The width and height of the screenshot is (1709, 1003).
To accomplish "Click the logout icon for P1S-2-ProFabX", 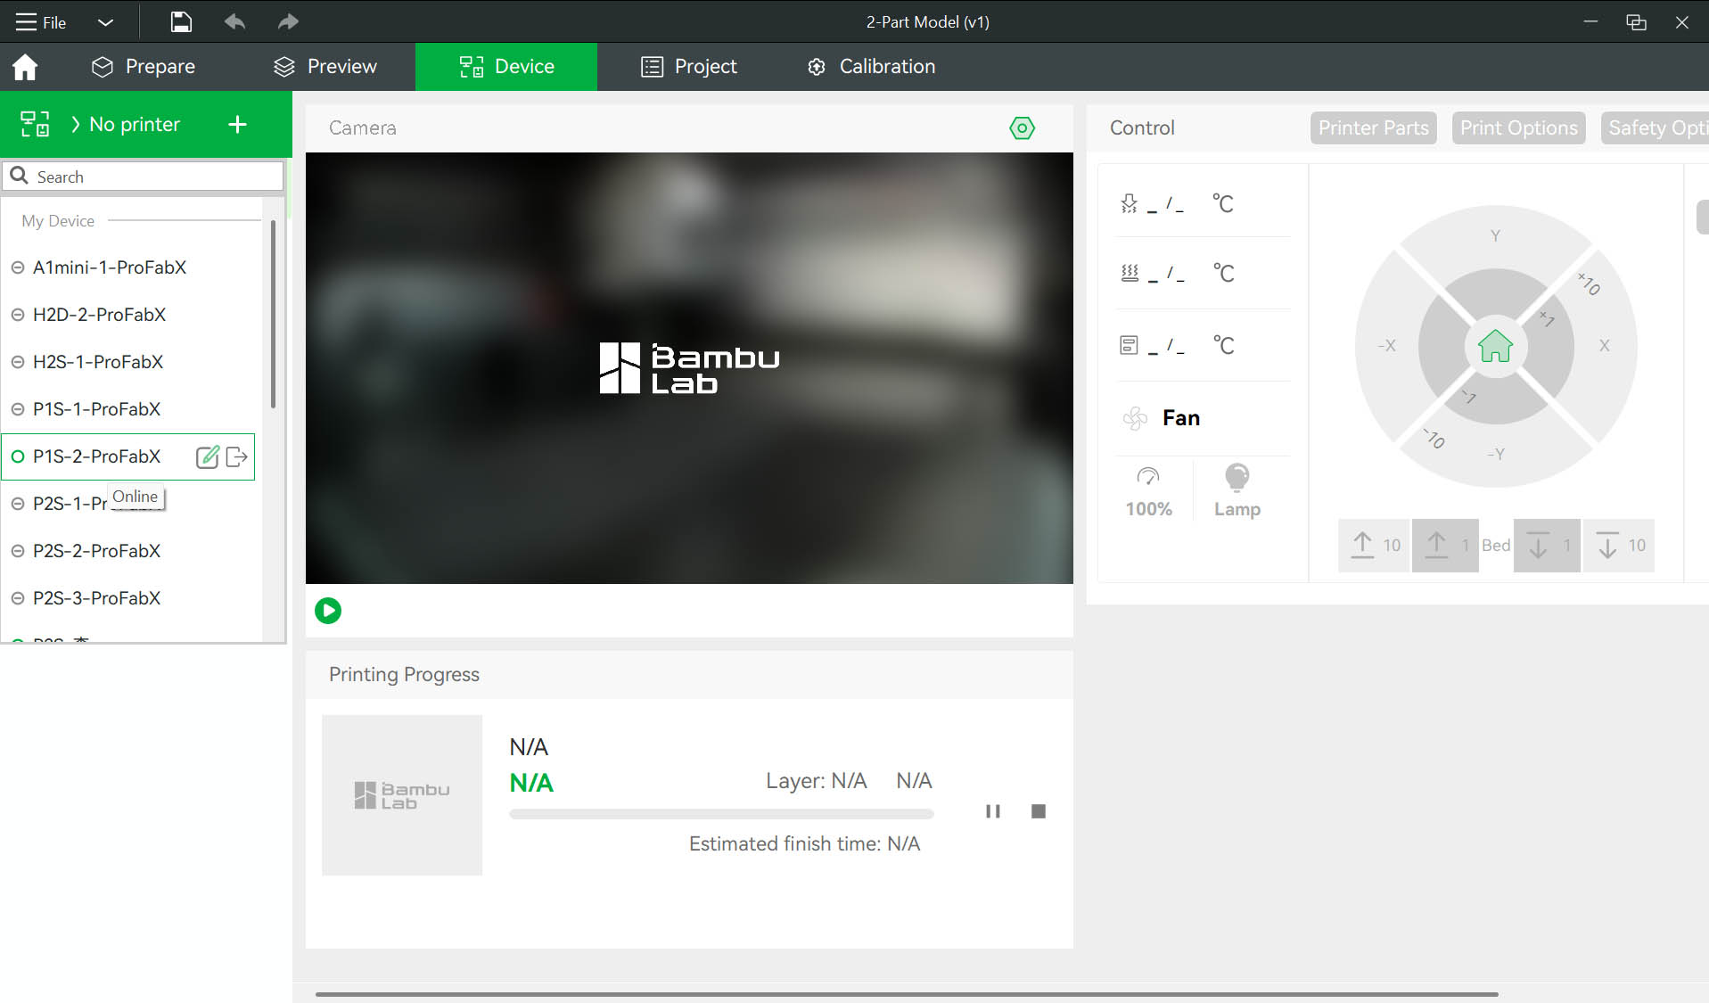I will [237, 456].
